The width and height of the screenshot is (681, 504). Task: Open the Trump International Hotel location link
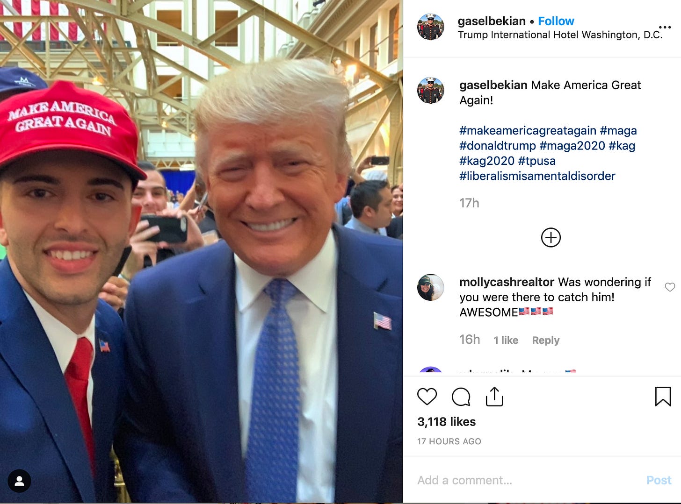(560, 35)
